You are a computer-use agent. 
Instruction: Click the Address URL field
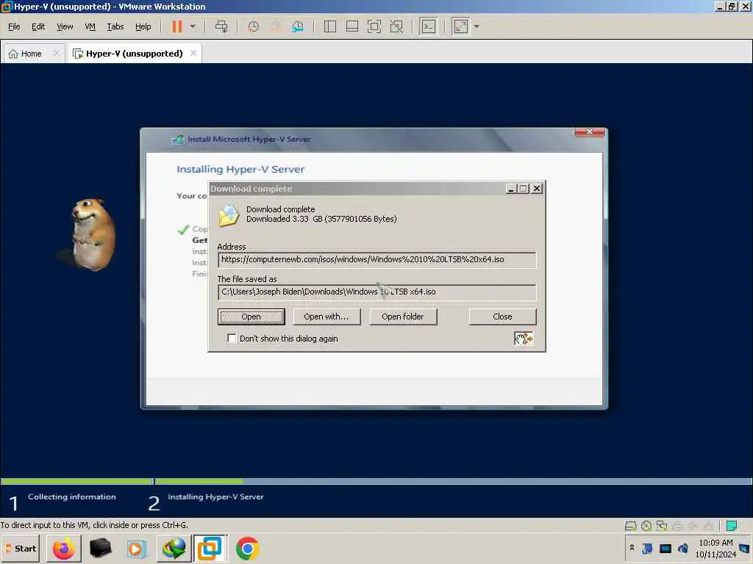(376, 259)
